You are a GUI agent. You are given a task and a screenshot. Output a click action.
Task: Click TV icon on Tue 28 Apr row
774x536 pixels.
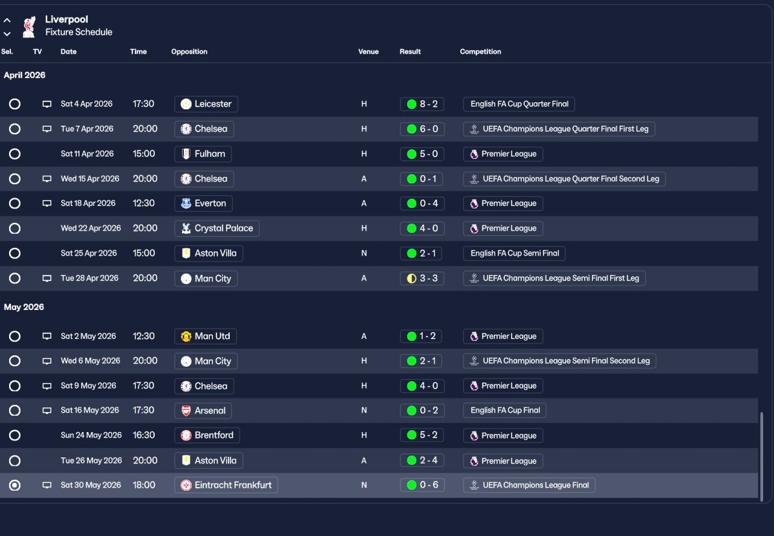click(x=47, y=279)
